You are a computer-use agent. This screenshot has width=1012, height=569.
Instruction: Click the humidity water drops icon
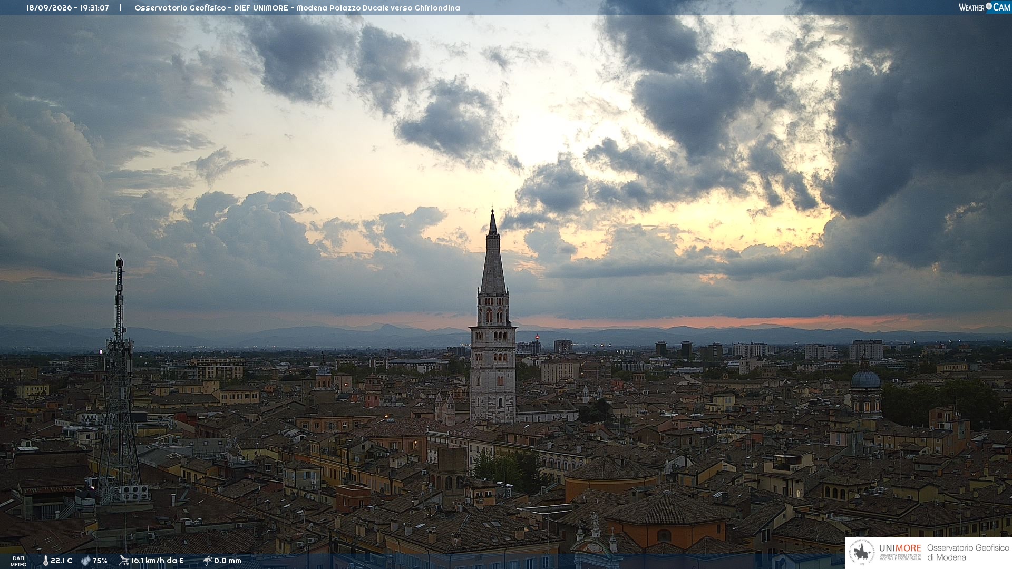coord(85,561)
